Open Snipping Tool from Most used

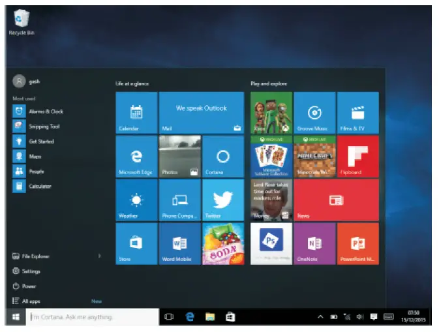pos(43,127)
